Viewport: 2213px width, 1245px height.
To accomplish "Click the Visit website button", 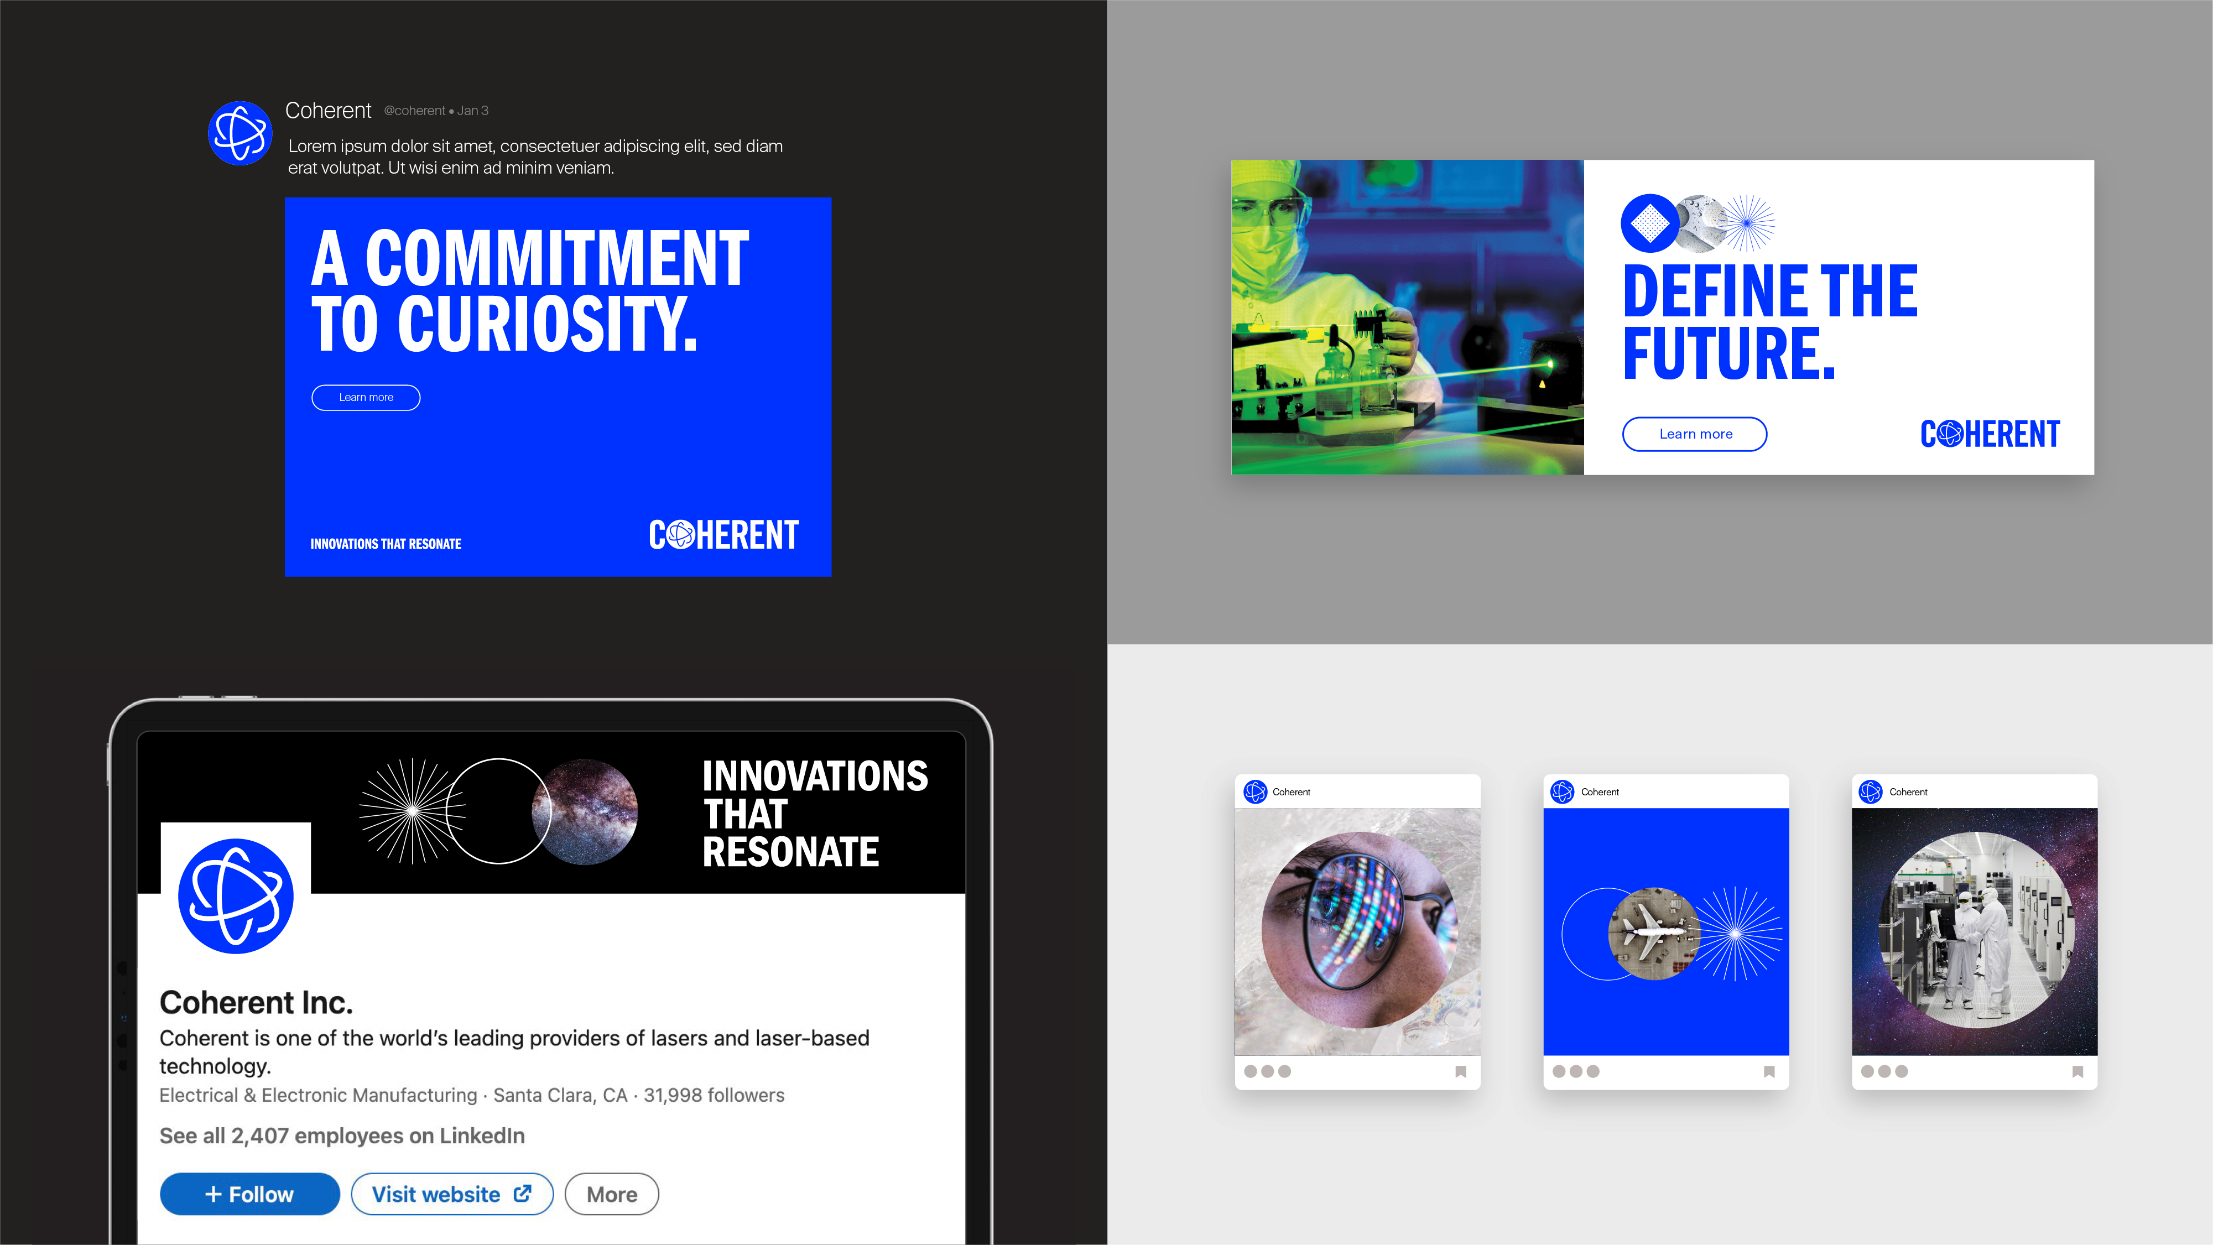I will (452, 1194).
